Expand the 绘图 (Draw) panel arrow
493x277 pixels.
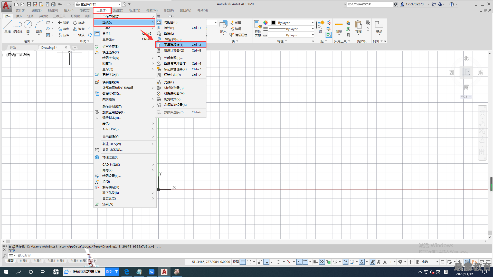pos(32,41)
